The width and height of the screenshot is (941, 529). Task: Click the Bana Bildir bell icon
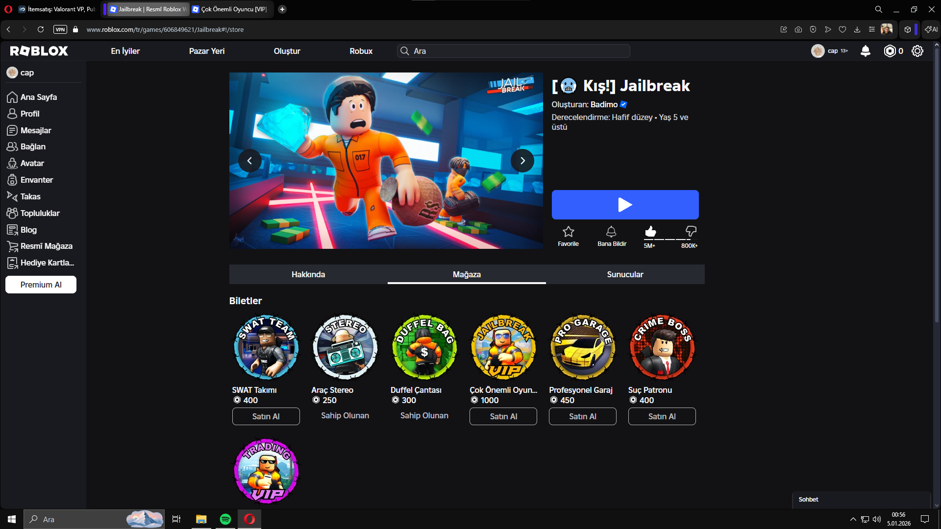(x=611, y=231)
